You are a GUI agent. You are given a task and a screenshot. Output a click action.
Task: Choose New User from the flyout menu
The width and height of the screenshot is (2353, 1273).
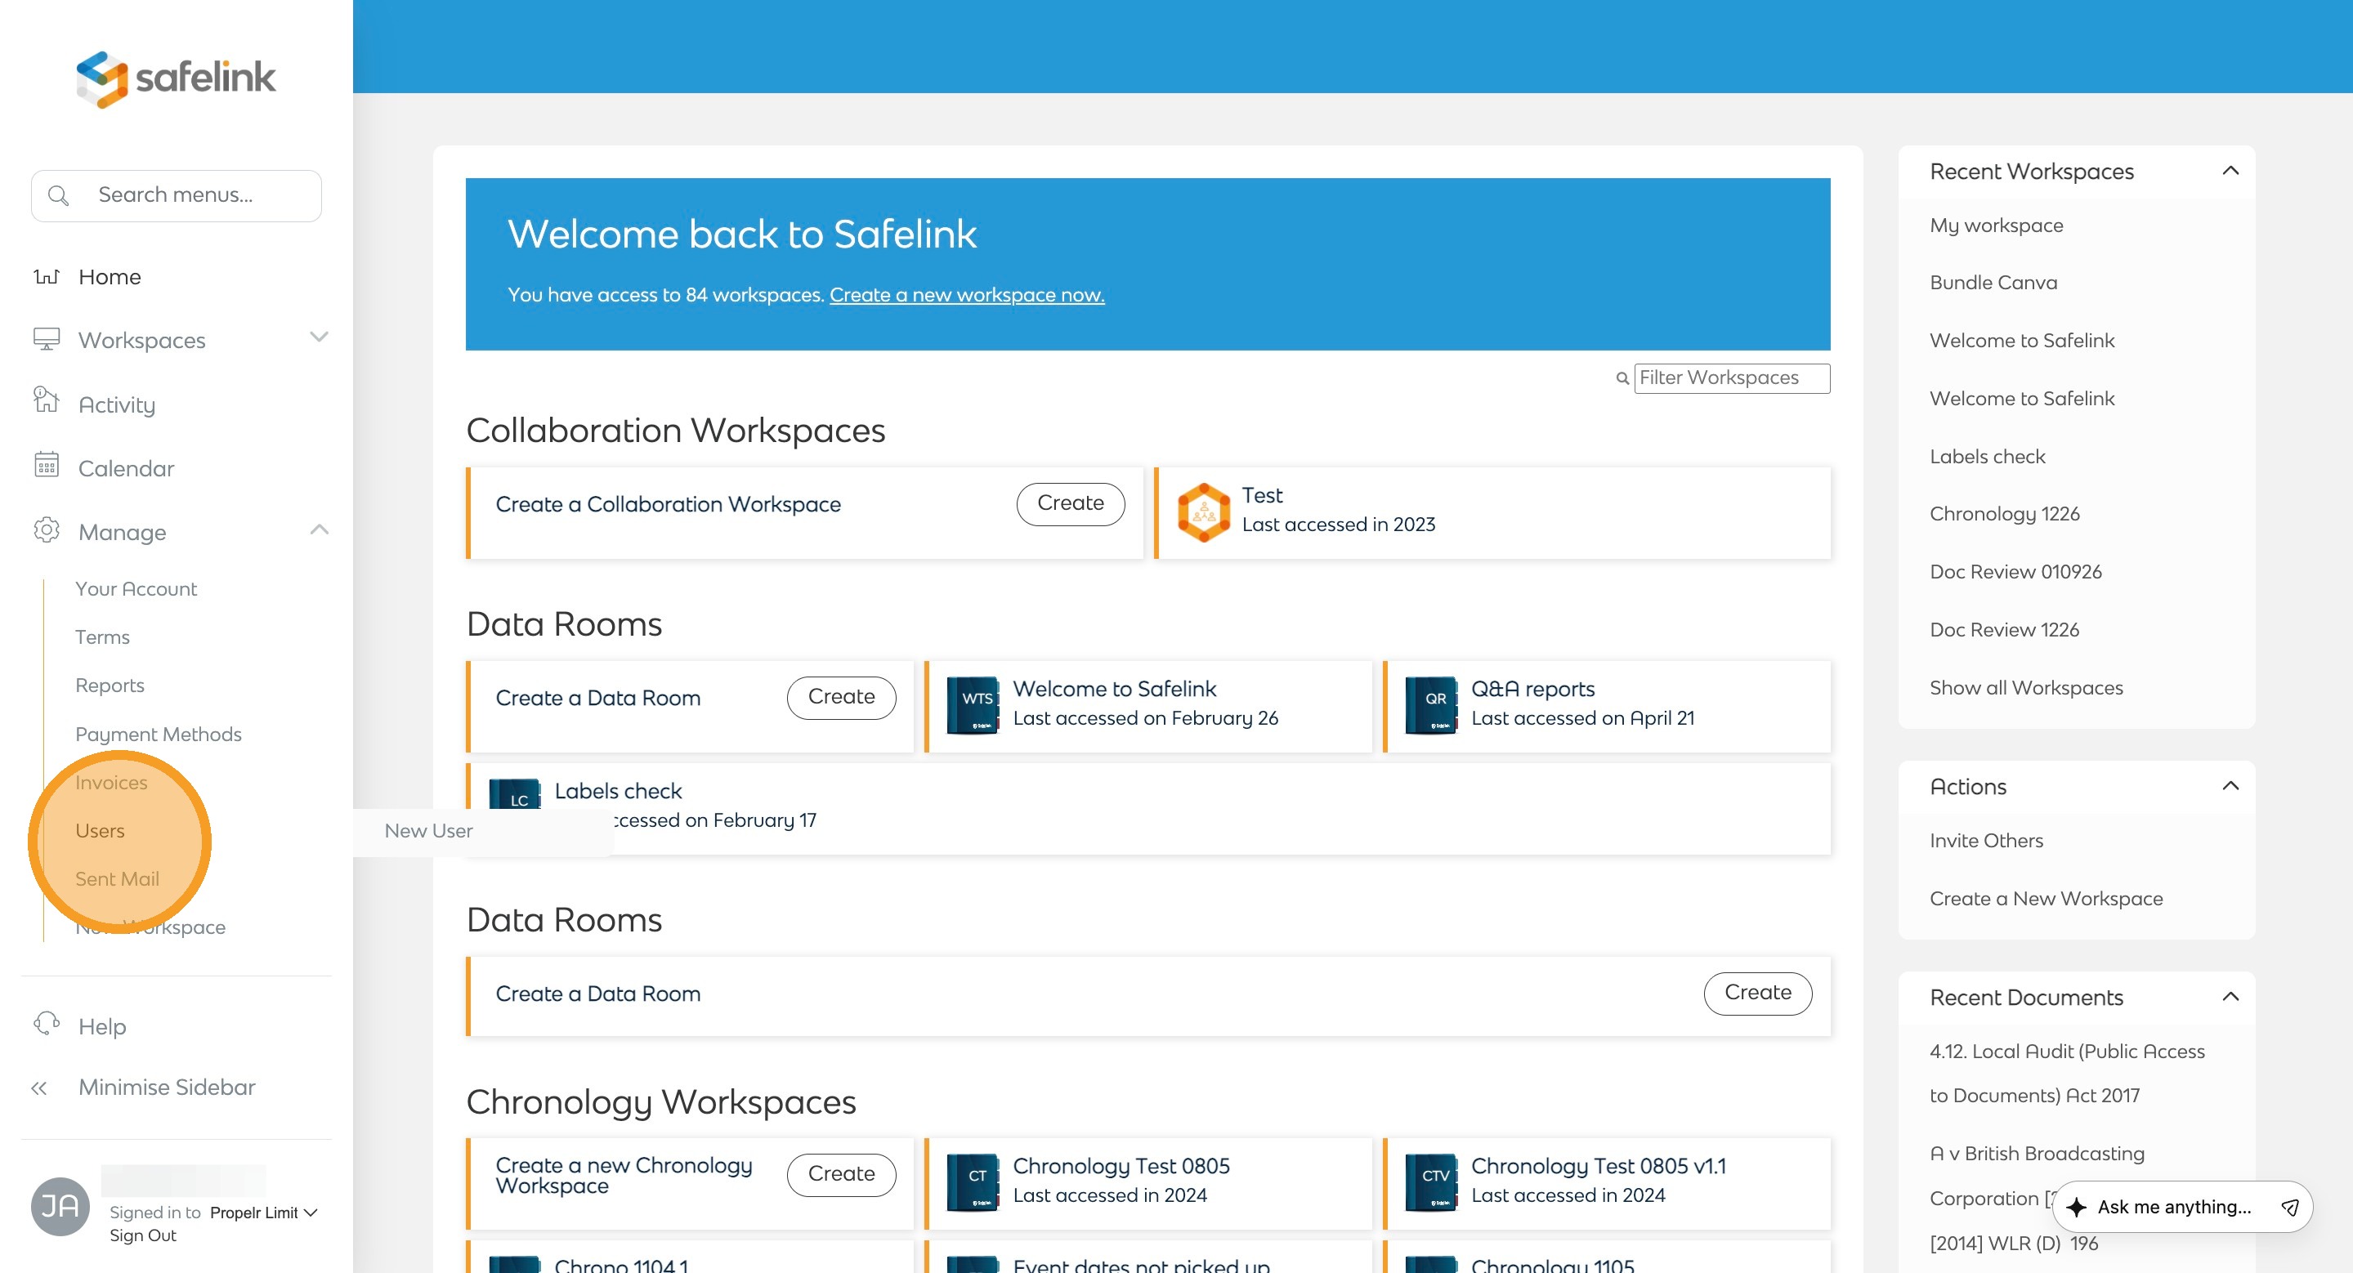click(x=428, y=830)
